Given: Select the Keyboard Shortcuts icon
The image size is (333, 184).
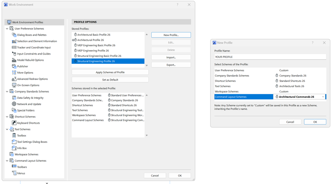Looking at the screenshot, I should (14, 123).
